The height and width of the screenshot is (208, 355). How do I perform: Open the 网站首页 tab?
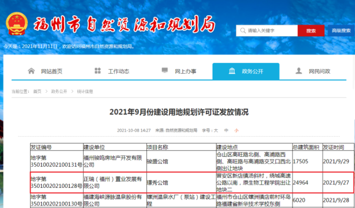pyautogui.click(x=45, y=71)
